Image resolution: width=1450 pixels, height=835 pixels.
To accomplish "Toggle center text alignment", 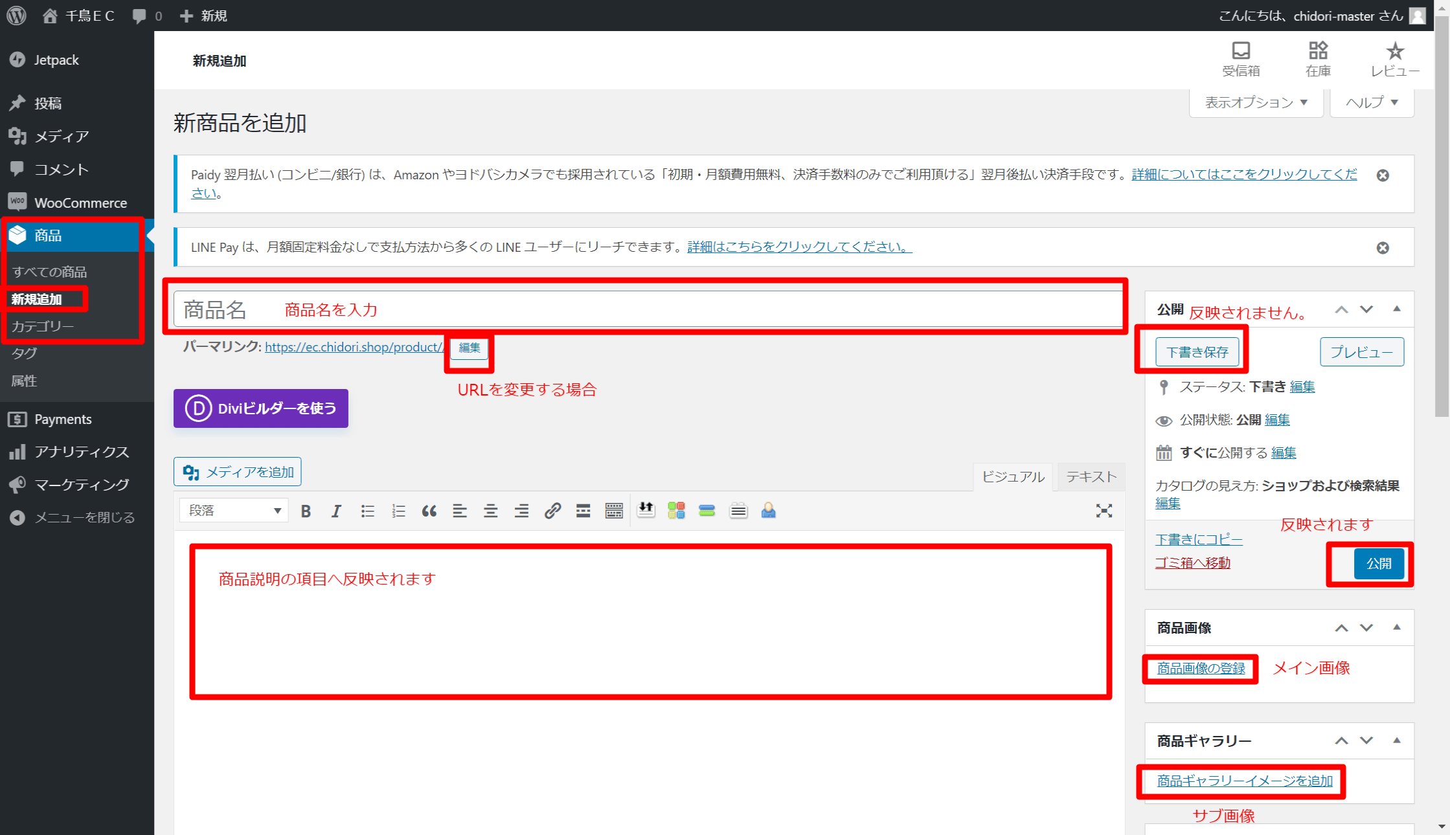I will 490,510.
